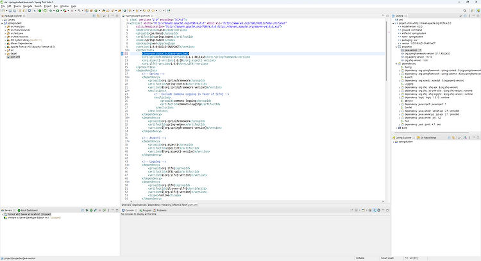Select packaging war item in Outline

tap(407, 40)
